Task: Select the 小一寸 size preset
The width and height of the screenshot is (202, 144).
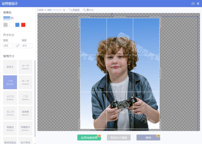Action: (25, 67)
